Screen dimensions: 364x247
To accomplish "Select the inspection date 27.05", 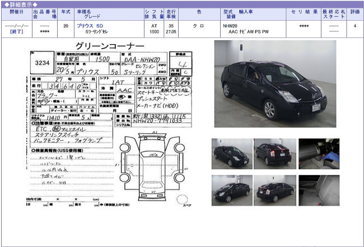I will (x=171, y=32).
